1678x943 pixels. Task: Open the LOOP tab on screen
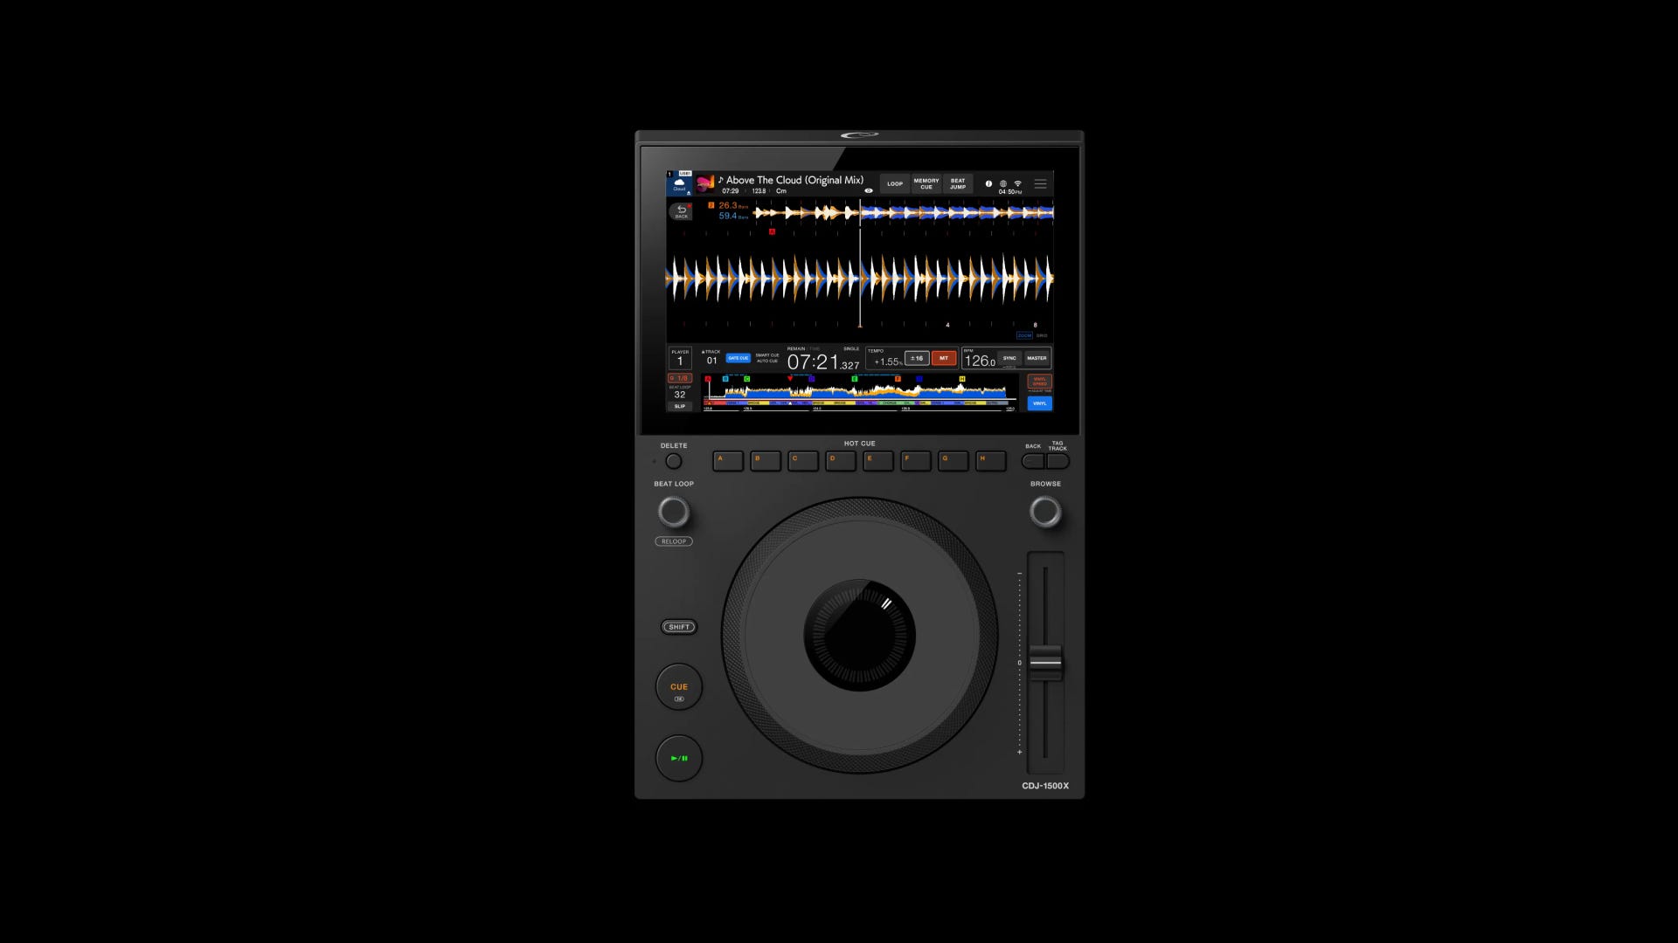[895, 184]
